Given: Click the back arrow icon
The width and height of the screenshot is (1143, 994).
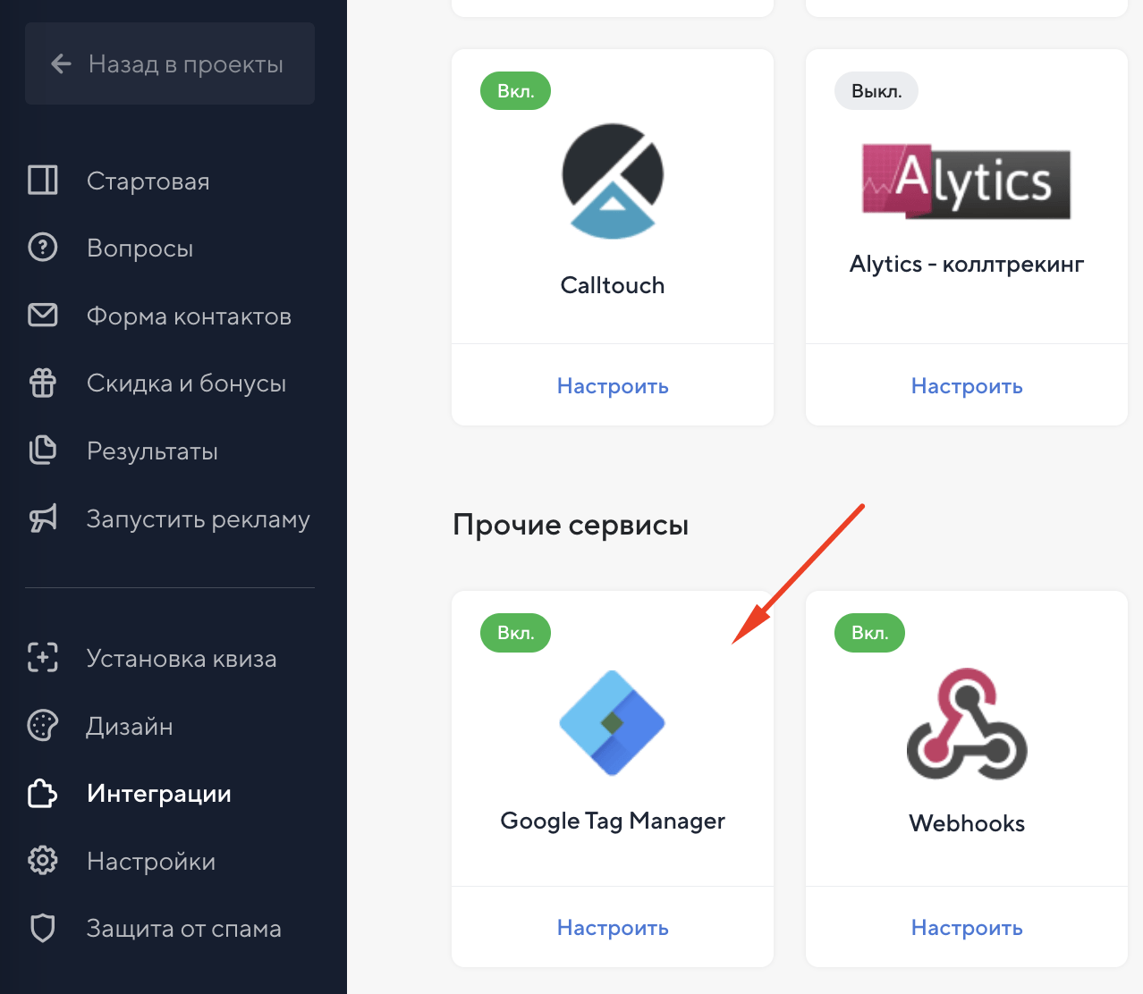Looking at the screenshot, I should pyautogui.click(x=61, y=63).
